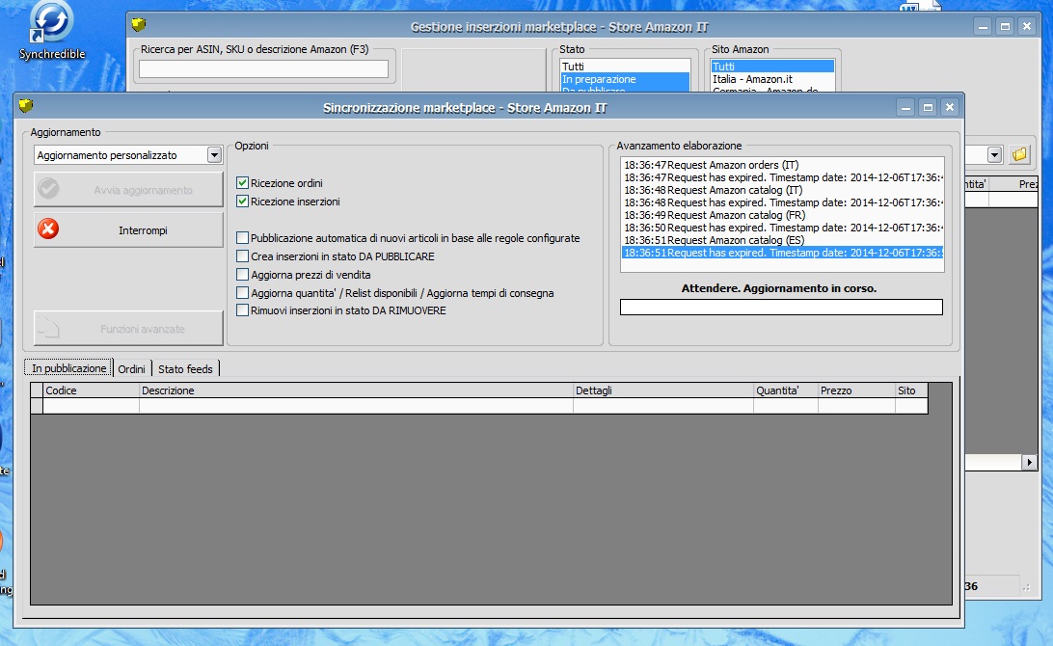This screenshot has height=646, width=1053.
Task: Enable Pubblicazione automatica di nuovi articoli
Action: 242,238
